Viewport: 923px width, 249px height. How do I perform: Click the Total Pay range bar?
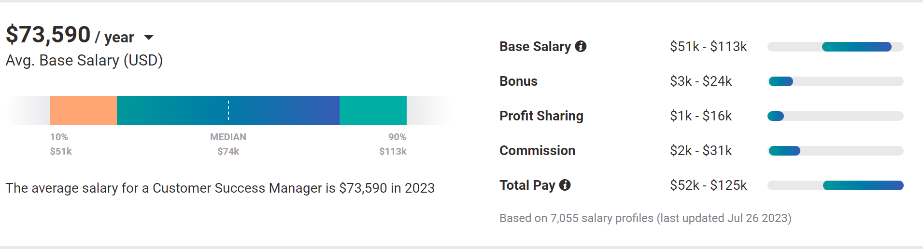[x=835, y=185]
